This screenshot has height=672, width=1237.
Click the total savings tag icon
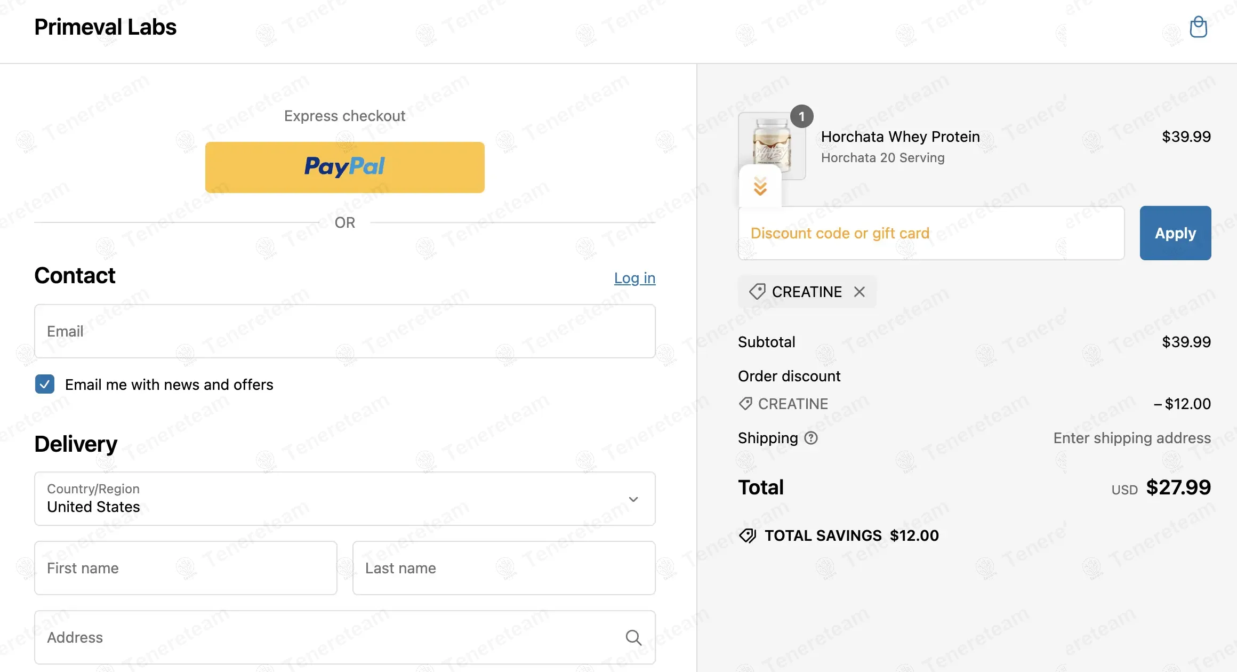coord(748,535)
